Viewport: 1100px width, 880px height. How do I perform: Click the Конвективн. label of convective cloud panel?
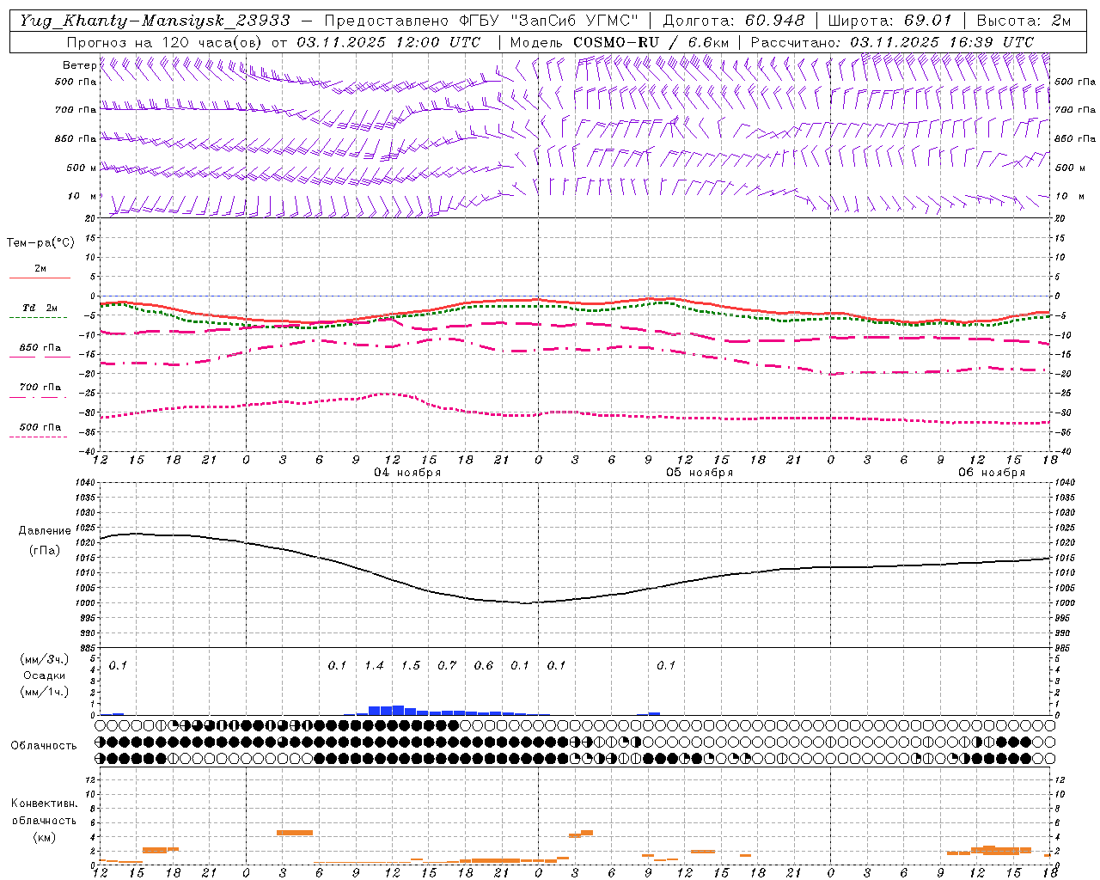[45, 804]
